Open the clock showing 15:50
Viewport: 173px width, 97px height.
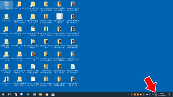click(x=162, y=95)
